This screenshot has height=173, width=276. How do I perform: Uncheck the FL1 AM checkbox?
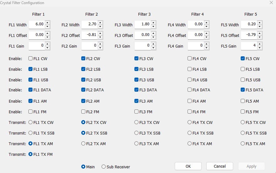pos(30,101)
